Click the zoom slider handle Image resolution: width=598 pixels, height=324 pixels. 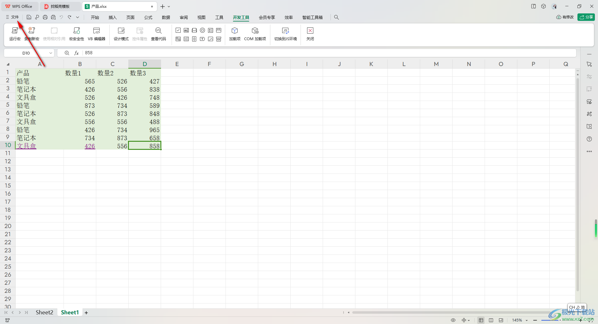coord(560,320)
